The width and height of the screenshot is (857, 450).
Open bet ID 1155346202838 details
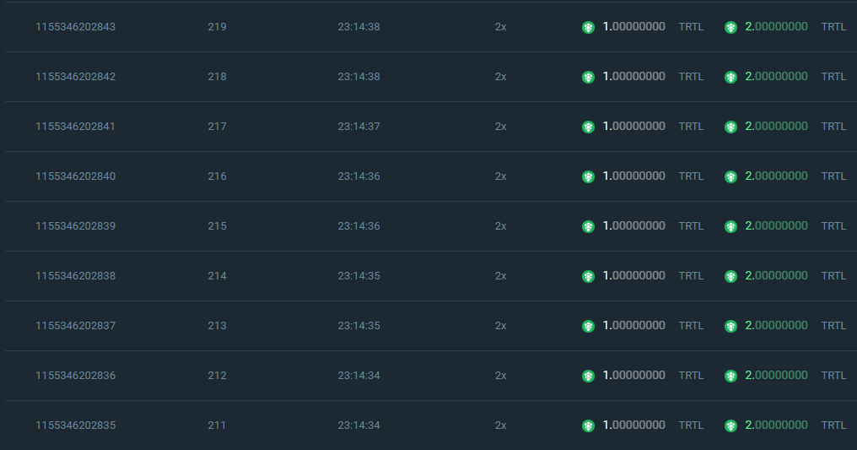point(75,276)
